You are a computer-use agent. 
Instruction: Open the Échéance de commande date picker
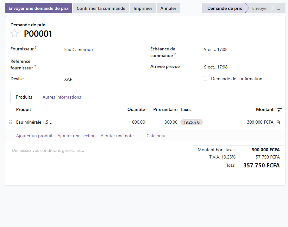(x=216, y=49)
